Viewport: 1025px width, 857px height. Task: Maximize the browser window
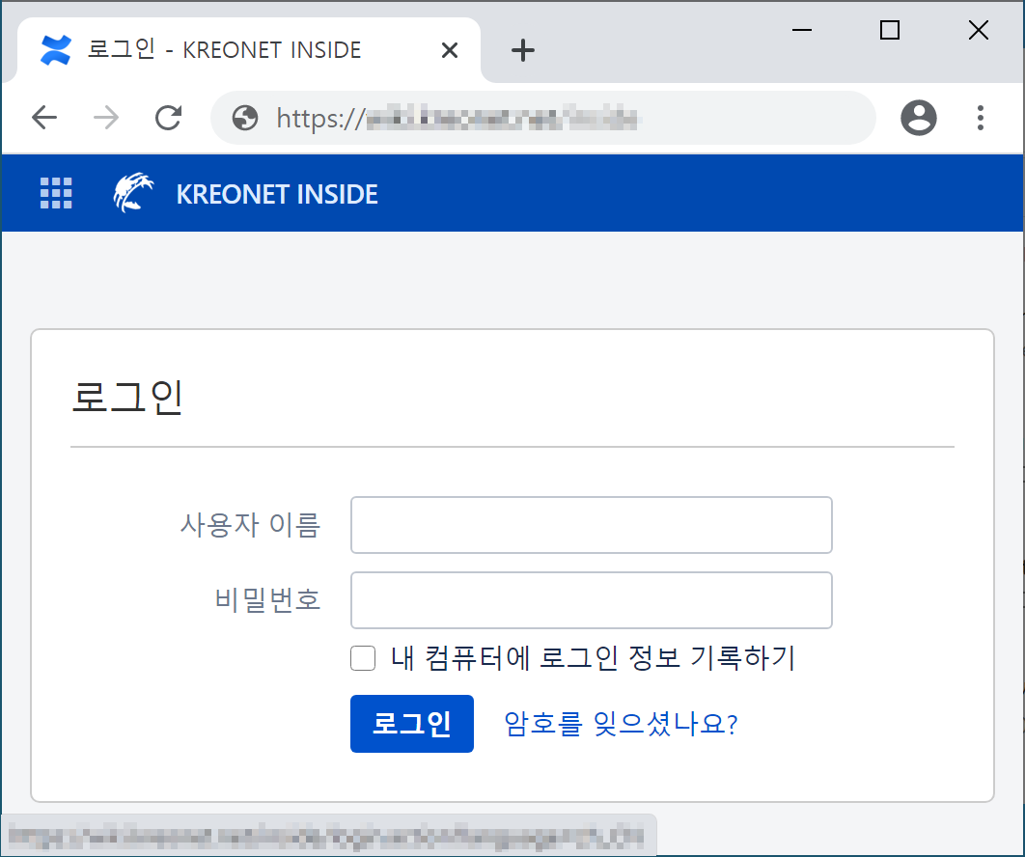pyautogui.click(x=889, y=31)
